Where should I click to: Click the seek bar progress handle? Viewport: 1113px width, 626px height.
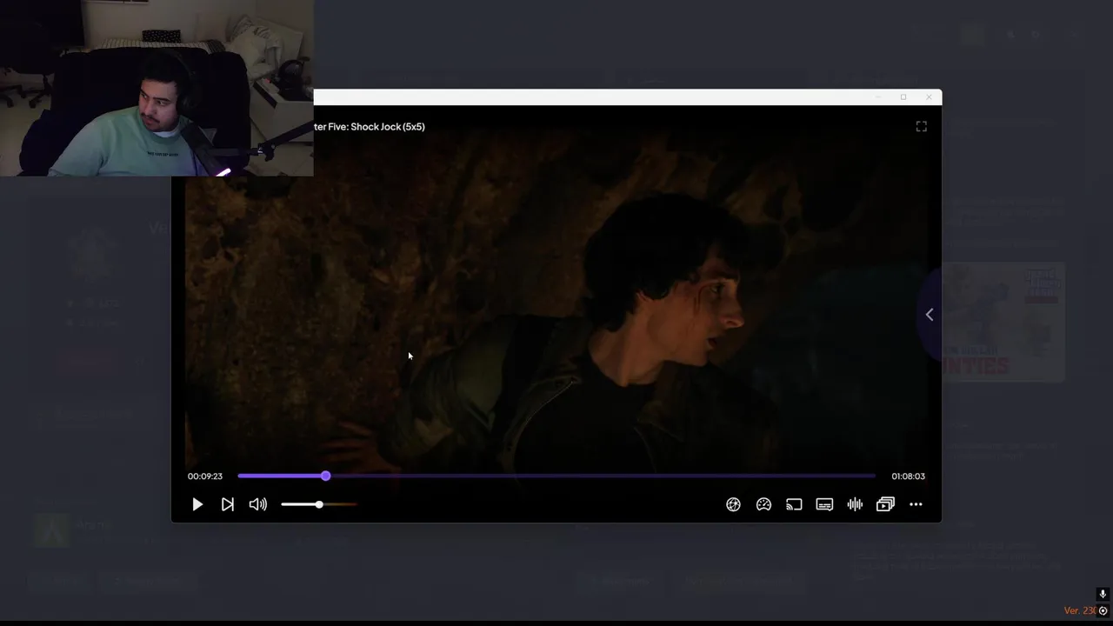pyautogui.click(x=325, y=476)
